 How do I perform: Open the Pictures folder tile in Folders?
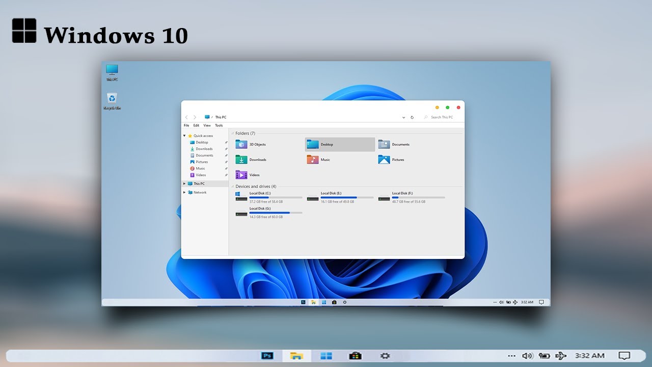coord(391,160)
